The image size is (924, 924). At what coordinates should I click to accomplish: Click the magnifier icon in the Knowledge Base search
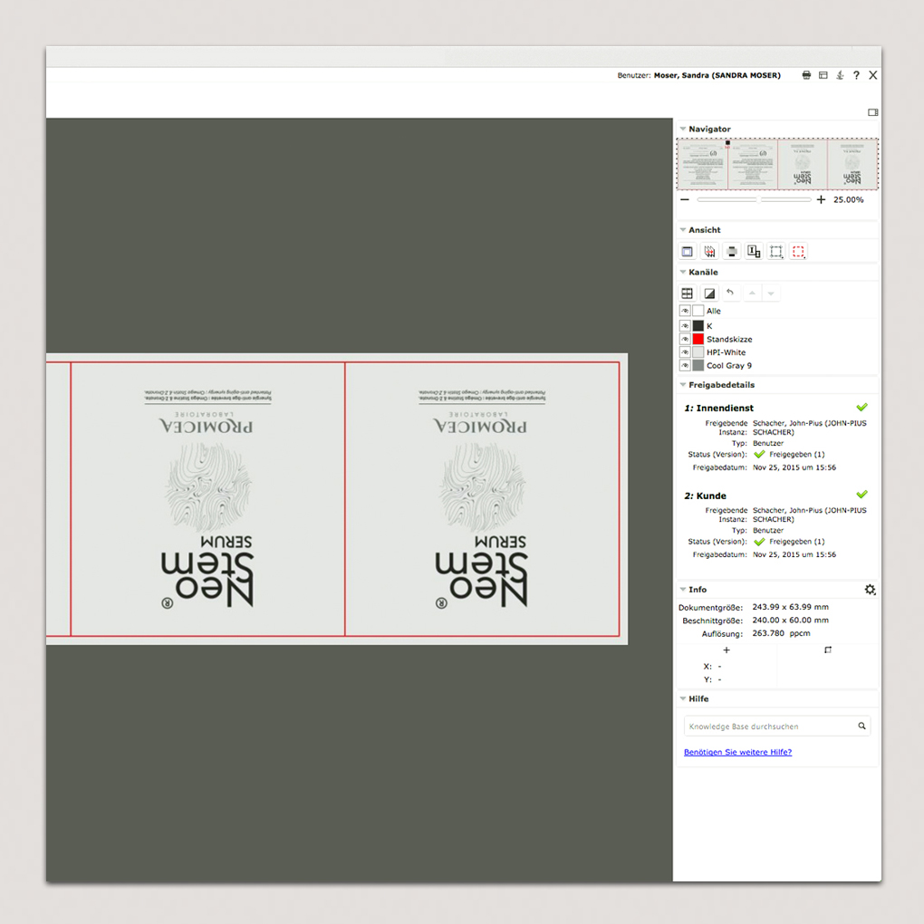click(861, 726)
